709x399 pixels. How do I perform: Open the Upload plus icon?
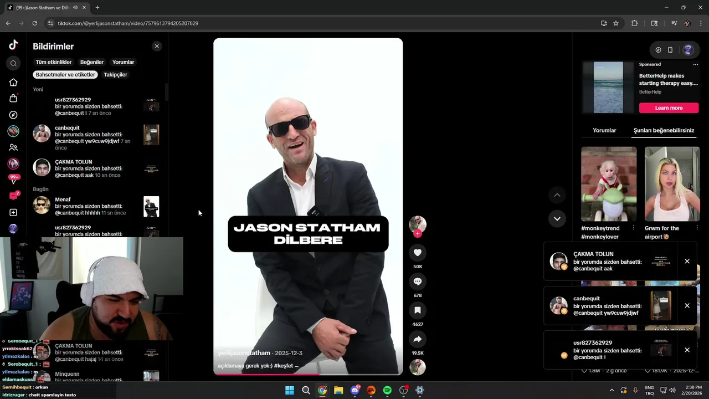(13, 212)
